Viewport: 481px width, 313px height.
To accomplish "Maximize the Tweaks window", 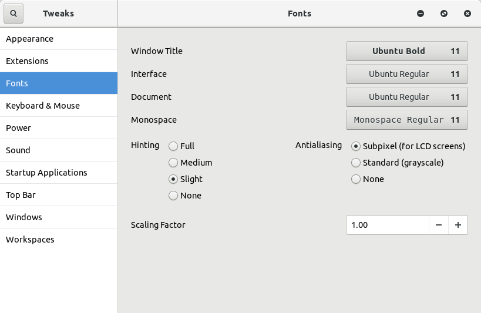I will point(444,14).
